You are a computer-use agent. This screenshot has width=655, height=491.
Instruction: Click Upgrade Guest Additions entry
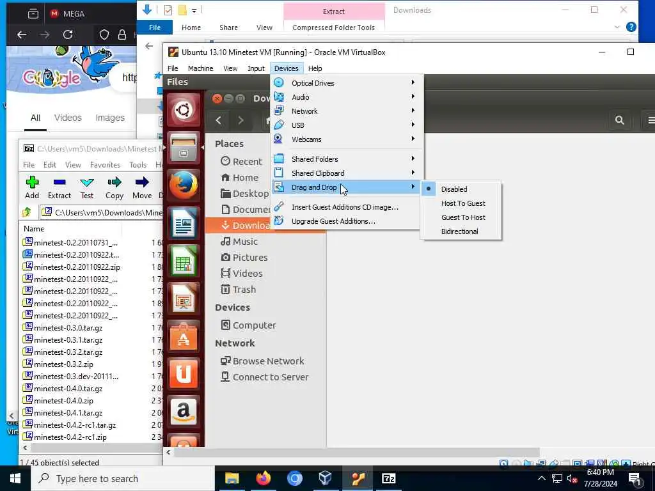(x=333, y=221)
